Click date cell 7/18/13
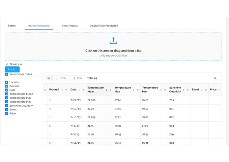This screenshot has height=162, width=229. (x=75, y=117)
